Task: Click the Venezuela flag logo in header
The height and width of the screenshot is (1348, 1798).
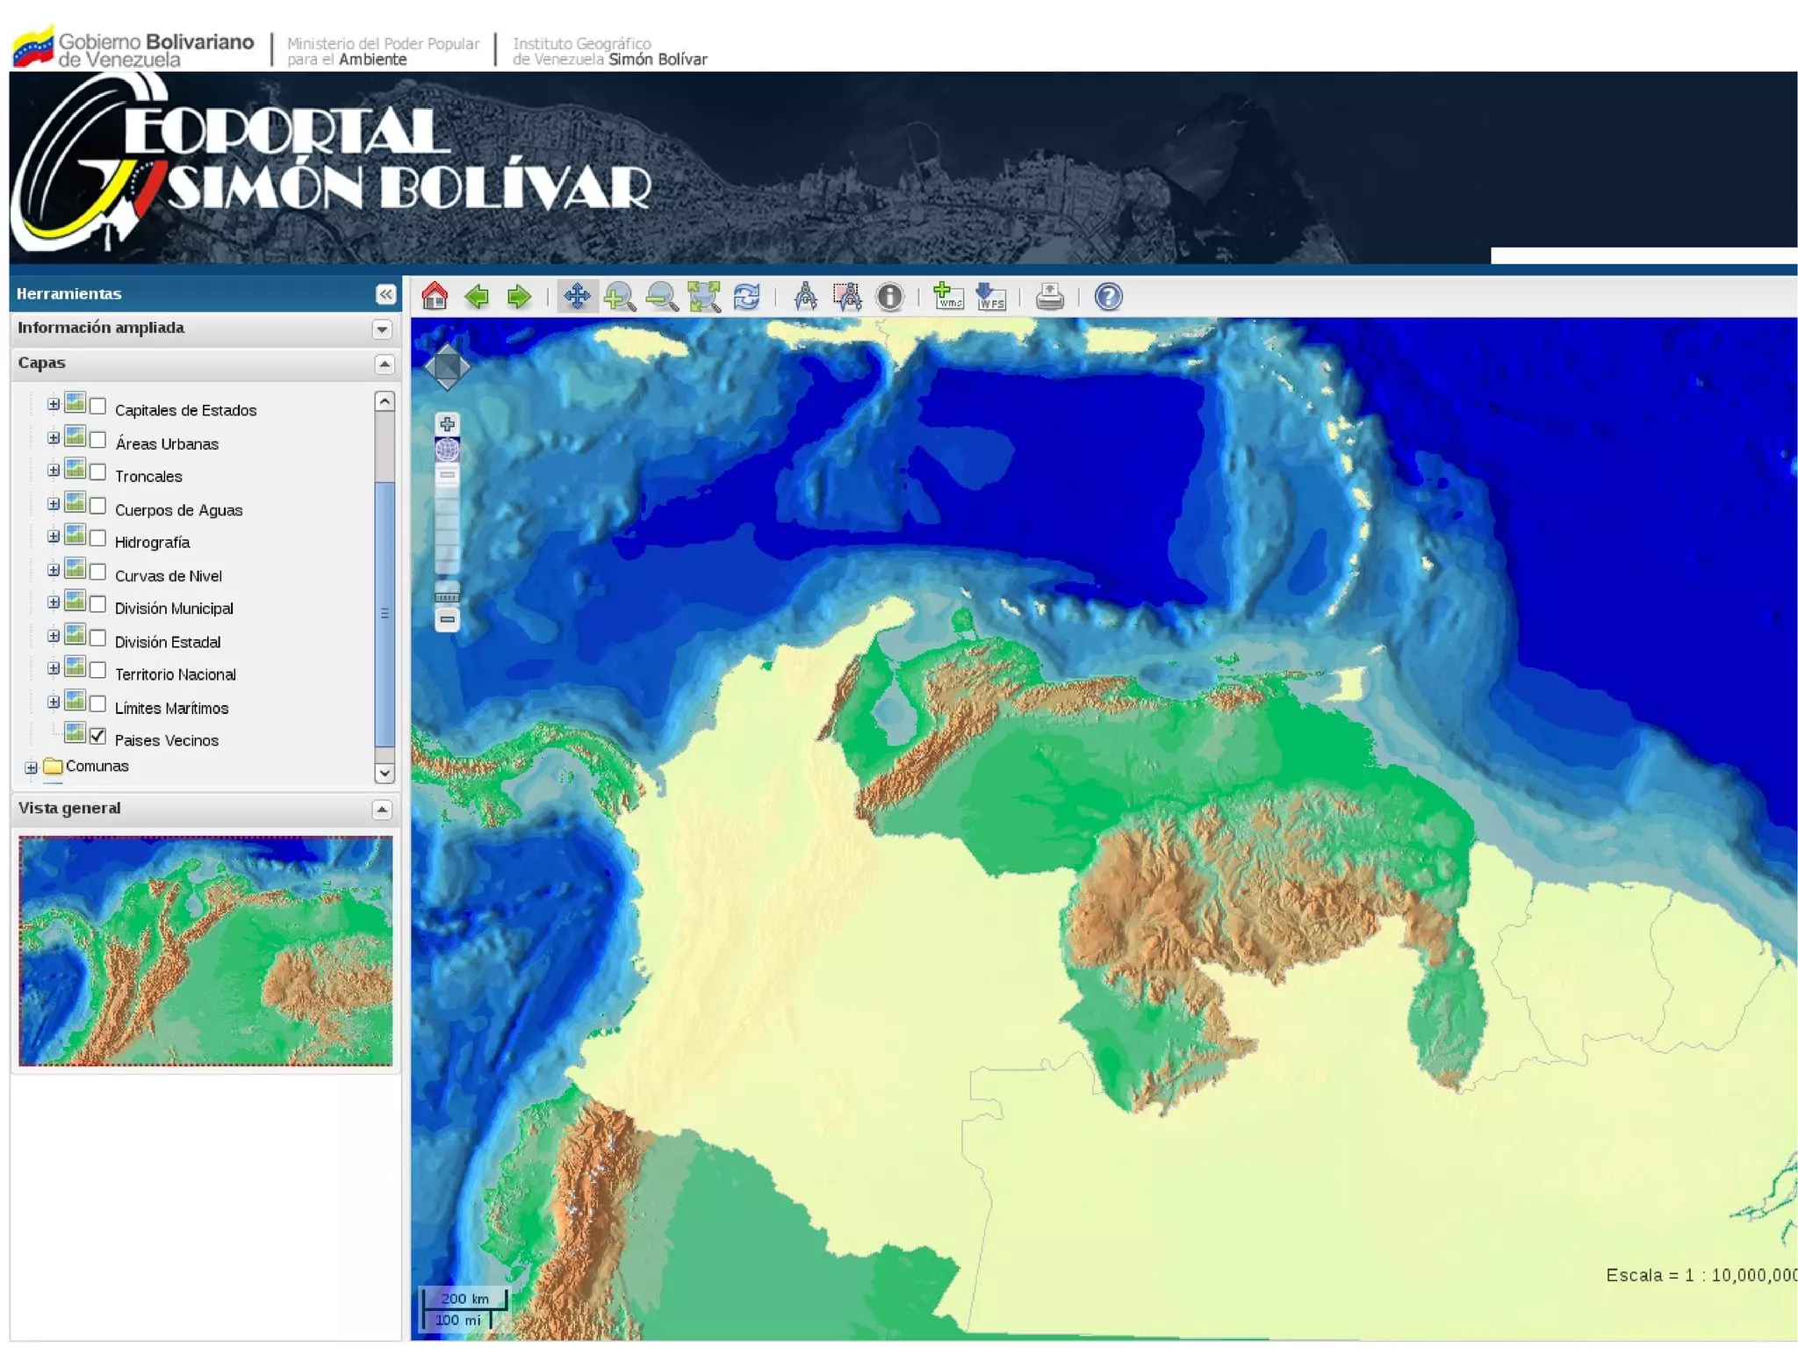Action: click(32, 46)
